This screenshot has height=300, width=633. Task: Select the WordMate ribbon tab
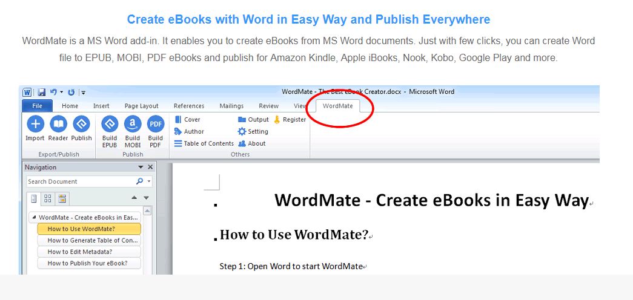click(x=337, y=106)
